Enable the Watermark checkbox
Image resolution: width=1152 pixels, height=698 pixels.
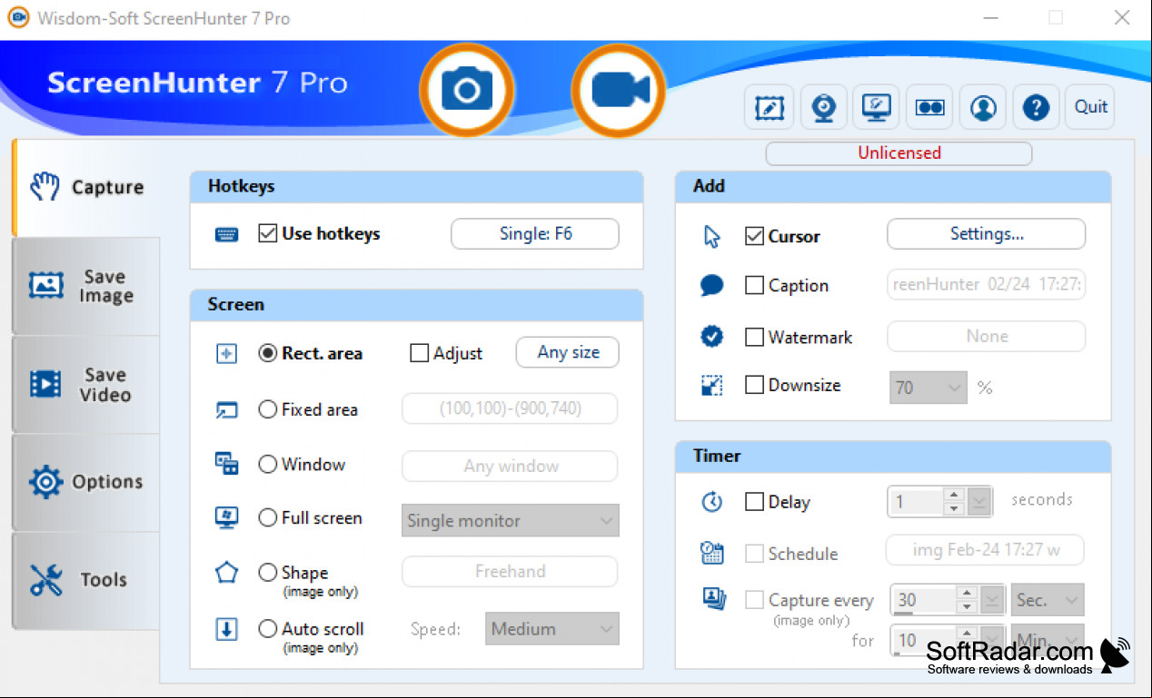tap(754, 337)
